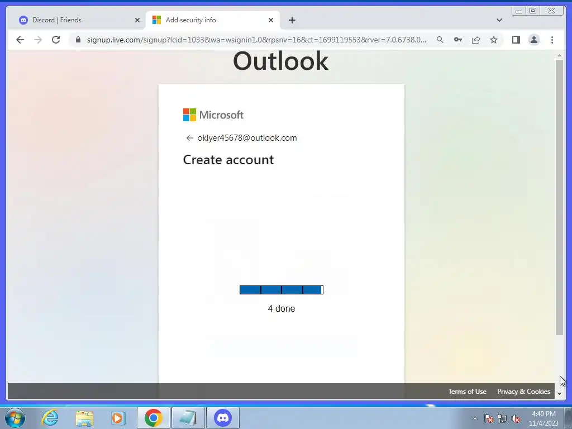The width and height of the screenshot is (572, 429).
Task: Open the clock showing 4:40 PM
Action: (x=544, y=418)
